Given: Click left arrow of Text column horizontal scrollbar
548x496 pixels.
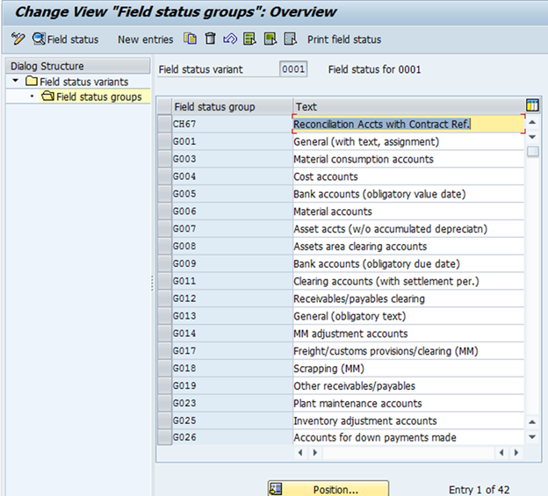Looking at the screenshot, I should (300, 453).
